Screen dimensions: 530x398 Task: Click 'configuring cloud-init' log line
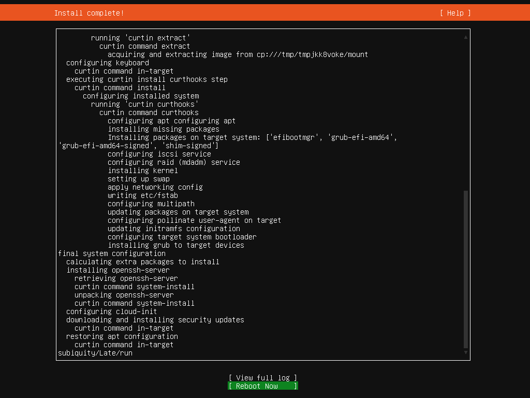pyautogui.click(x=112, y=311)
